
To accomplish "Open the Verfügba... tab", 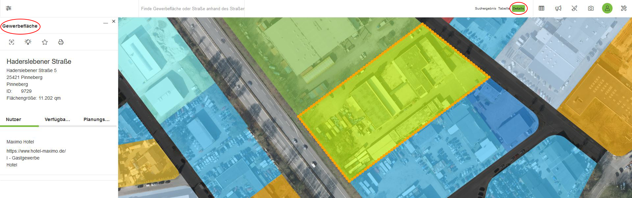I will pos(57,119).
